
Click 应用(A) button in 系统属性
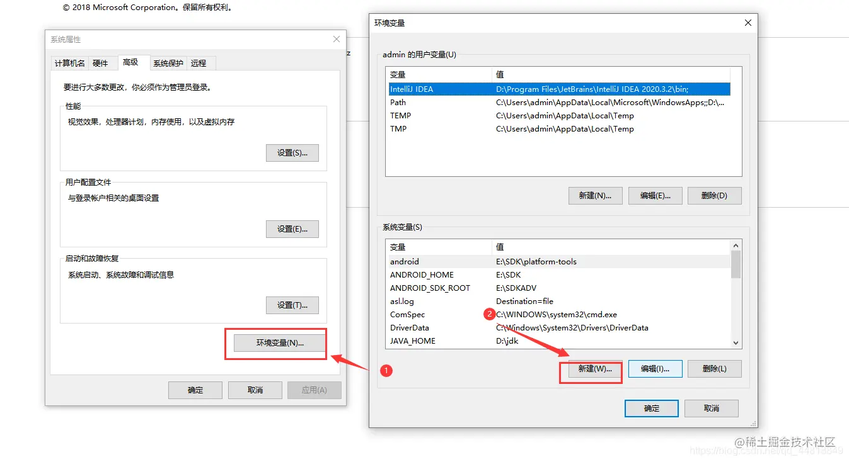click(x=314, y=390)
